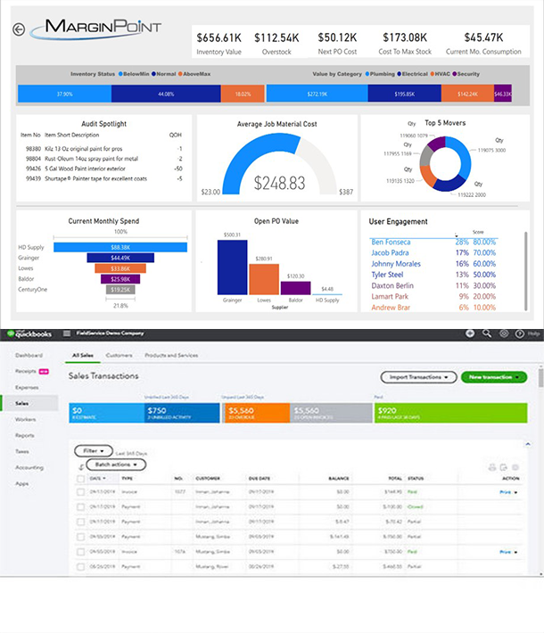Click the export icon above the transactions table

pos(504,467)
